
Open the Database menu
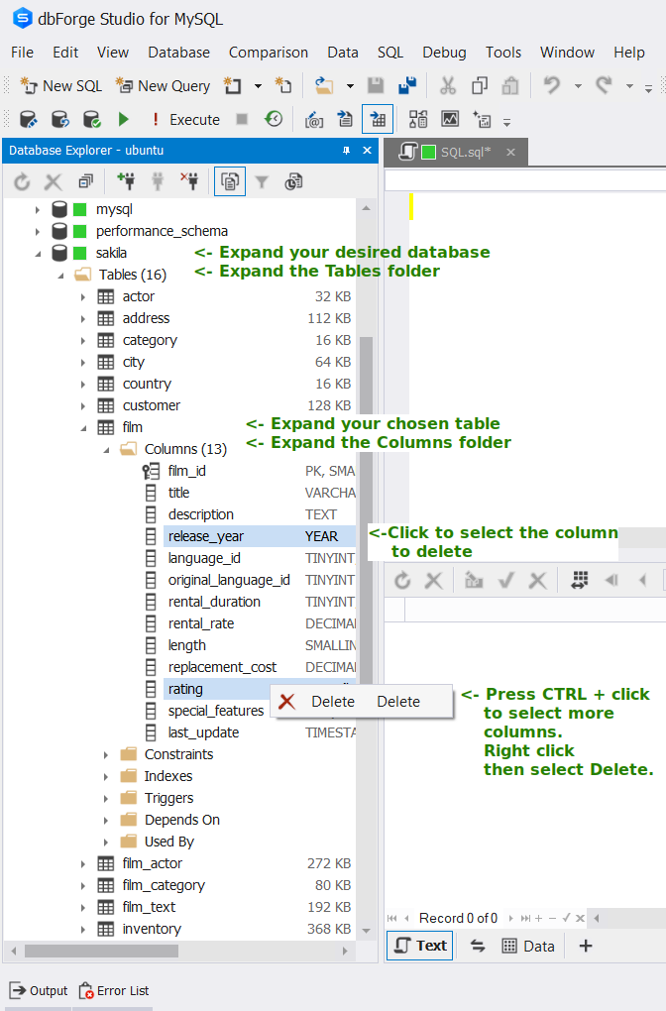click(x=178, y=53)
